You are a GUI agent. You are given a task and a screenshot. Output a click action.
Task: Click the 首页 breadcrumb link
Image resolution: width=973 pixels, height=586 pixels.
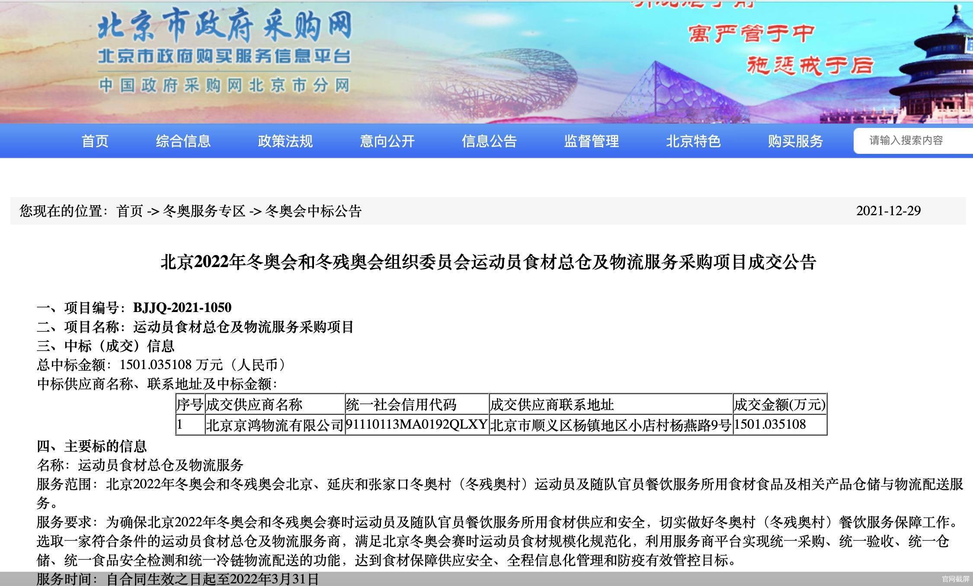click(x=129, y=211)
